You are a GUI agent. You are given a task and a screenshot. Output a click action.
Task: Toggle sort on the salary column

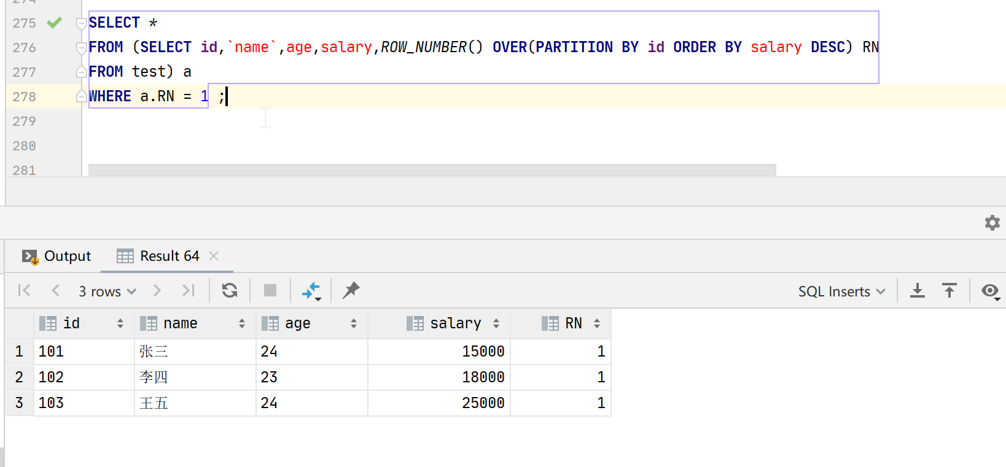(496, 323)
